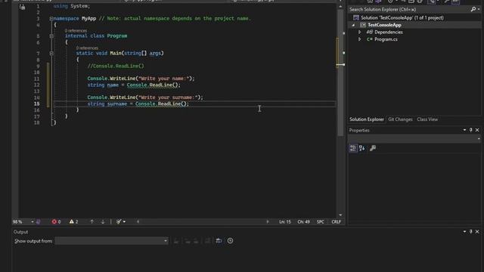Click the SPC indentation indicator in status bar
This screenshot has height=272, width=484.
coord(321,221)
